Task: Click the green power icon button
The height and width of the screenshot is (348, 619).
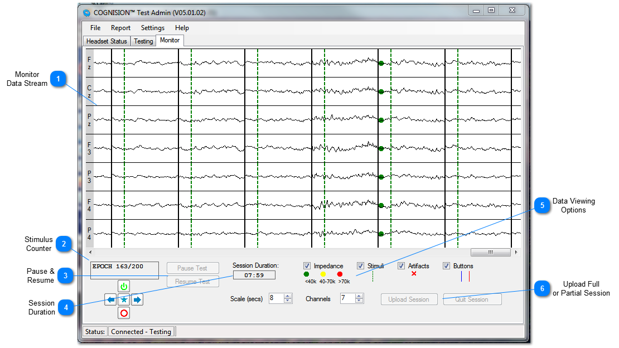Action: click(124, 286)
